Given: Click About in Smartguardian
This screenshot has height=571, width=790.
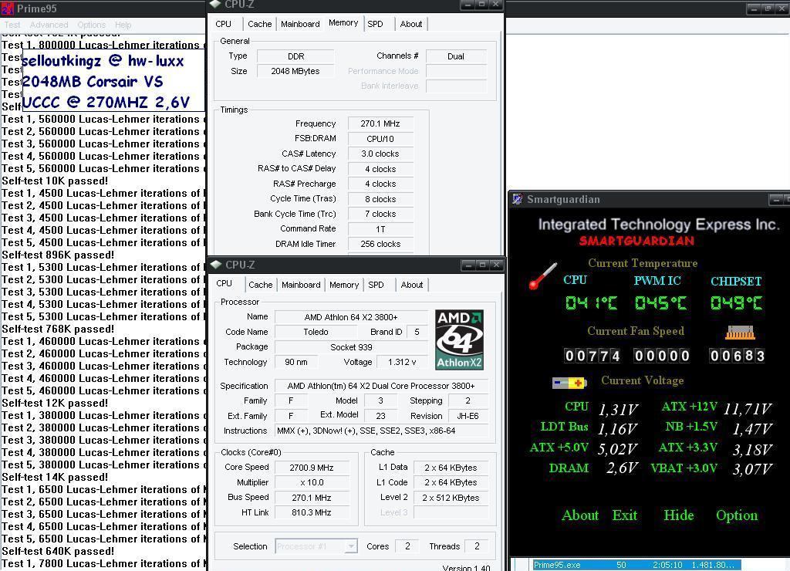Looking at the screenshot, I should [x=580, y=515].
